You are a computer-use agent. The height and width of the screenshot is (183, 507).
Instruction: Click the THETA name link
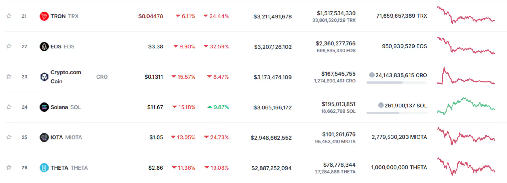pyautogui.click(x=59, y=168)
